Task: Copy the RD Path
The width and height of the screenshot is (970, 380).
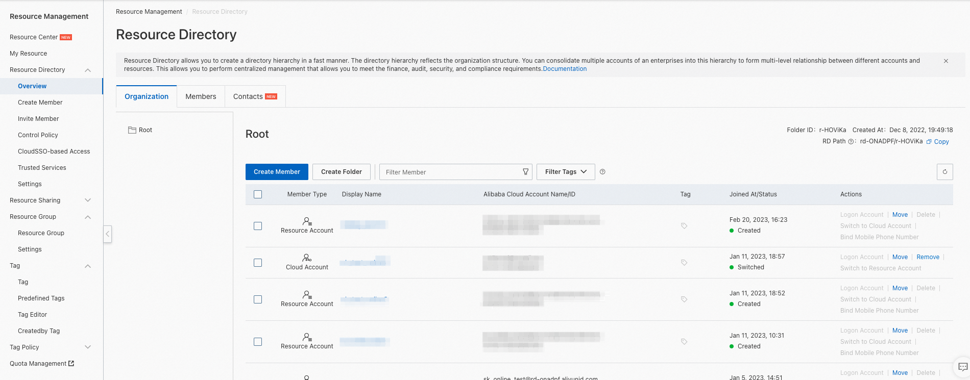Action: pyautogui.click(x=941, y=142)
